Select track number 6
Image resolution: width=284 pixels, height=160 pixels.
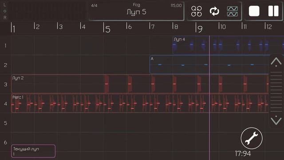click(5, 142)
